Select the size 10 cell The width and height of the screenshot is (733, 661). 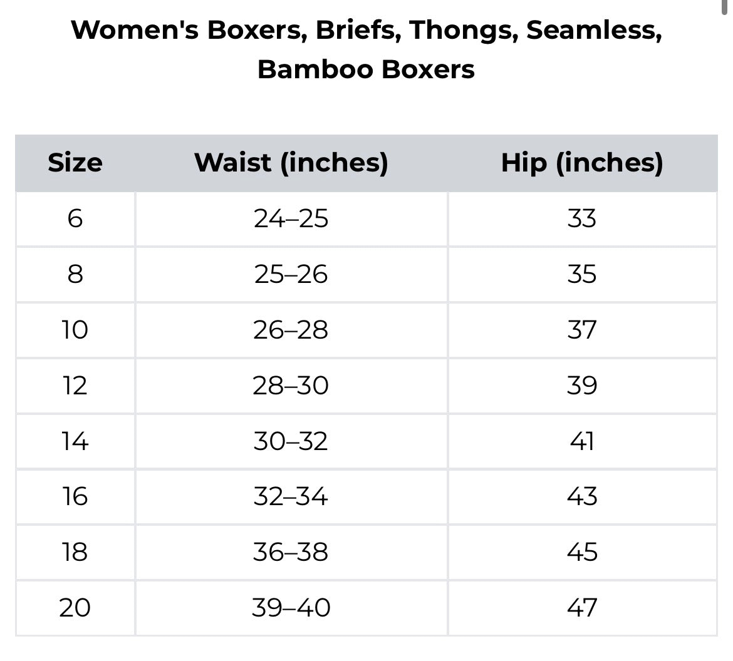tap(75, 330)
